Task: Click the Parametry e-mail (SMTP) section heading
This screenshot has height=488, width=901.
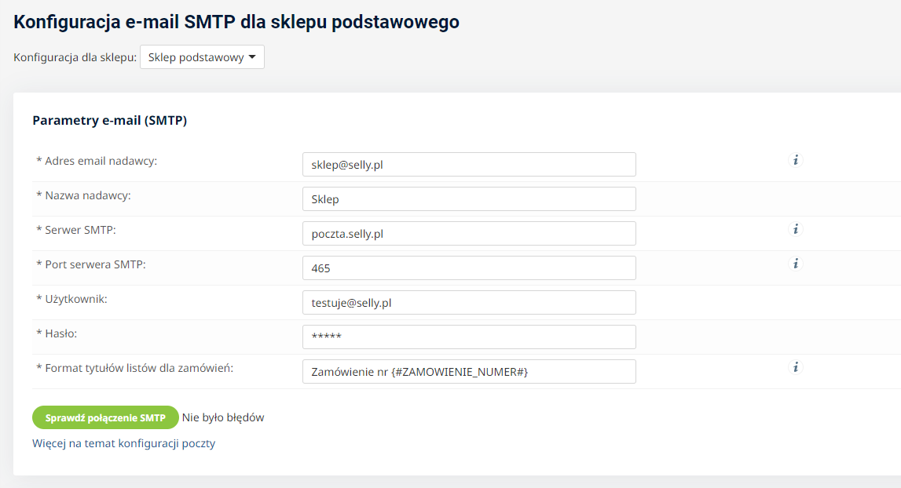Action: coord(109,121)
